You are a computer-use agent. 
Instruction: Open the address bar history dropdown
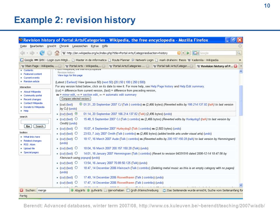pyautogui.click(x=183, y=53)
